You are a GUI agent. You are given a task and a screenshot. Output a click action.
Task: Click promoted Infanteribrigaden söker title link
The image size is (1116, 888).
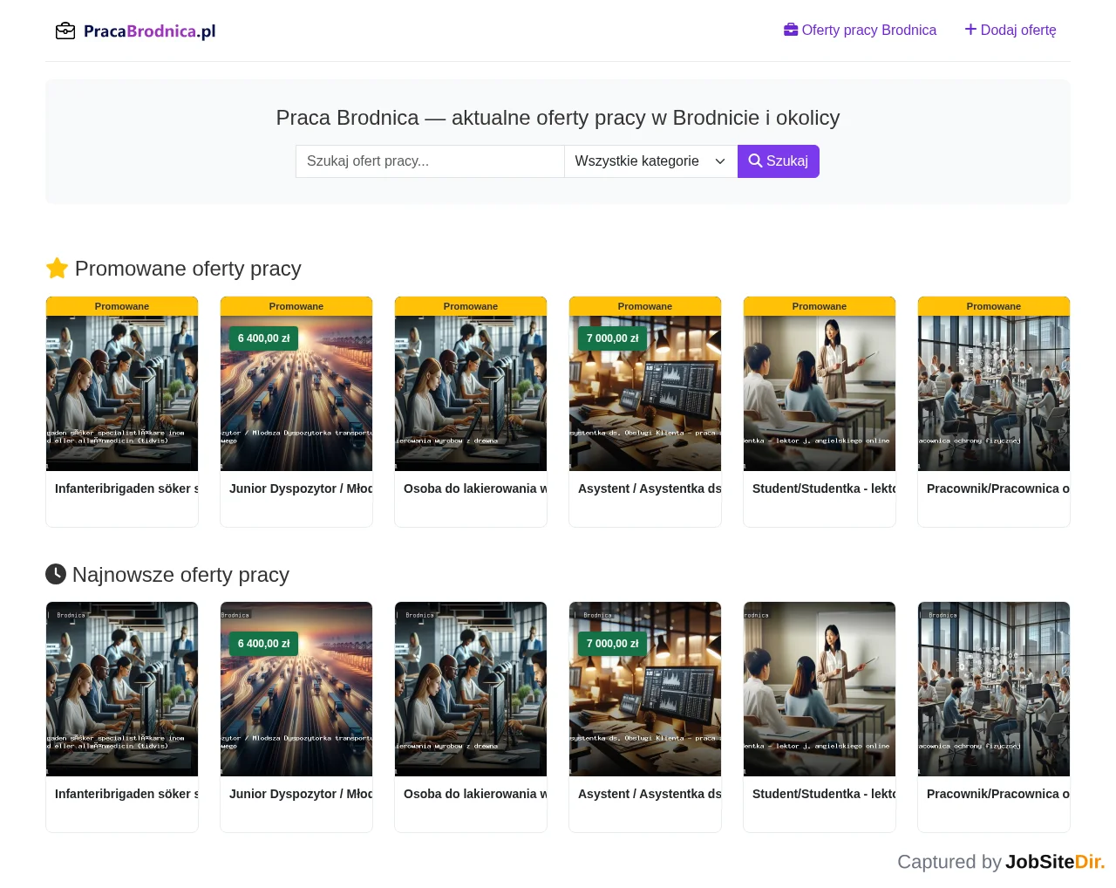pyautogui.click(x=126, y=488)
